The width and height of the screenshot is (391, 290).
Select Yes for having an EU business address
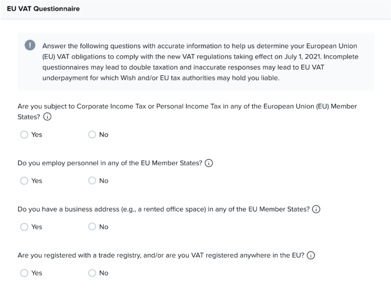click(24, 227)
